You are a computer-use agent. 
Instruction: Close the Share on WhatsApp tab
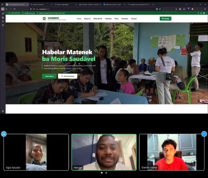click(x=76, y=5)
